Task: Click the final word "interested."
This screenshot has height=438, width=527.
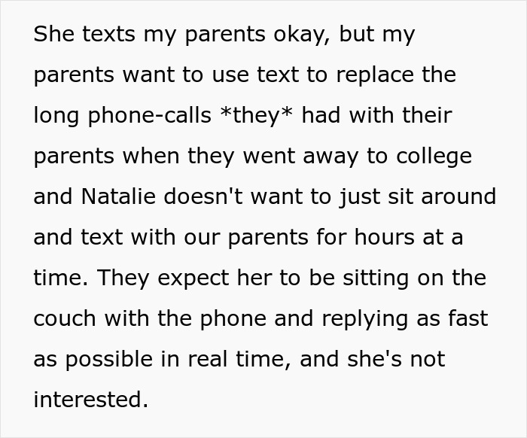Action: pyautogui.click(x=90, y=399)
